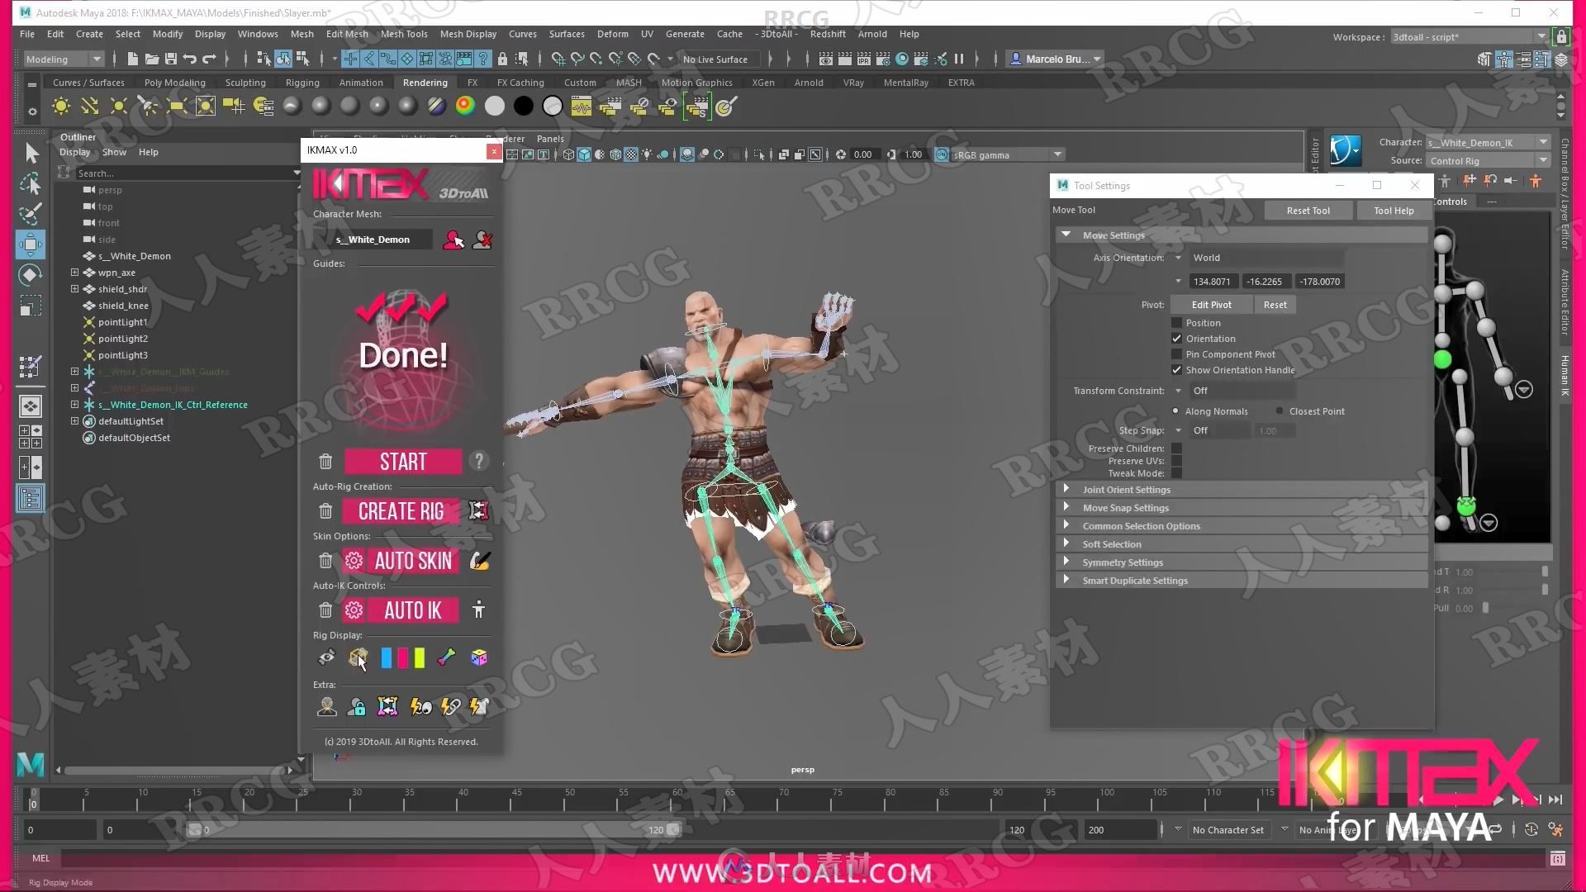The height and width of the screenshot is (892, 1586).
Task: Click the pink color swatch in Rig Display
Action: click(x=402, y=657)
